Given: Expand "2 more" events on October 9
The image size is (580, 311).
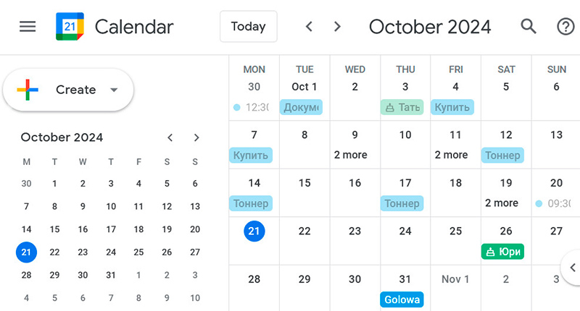Looking at the screenshot, I should click(350, 155).
